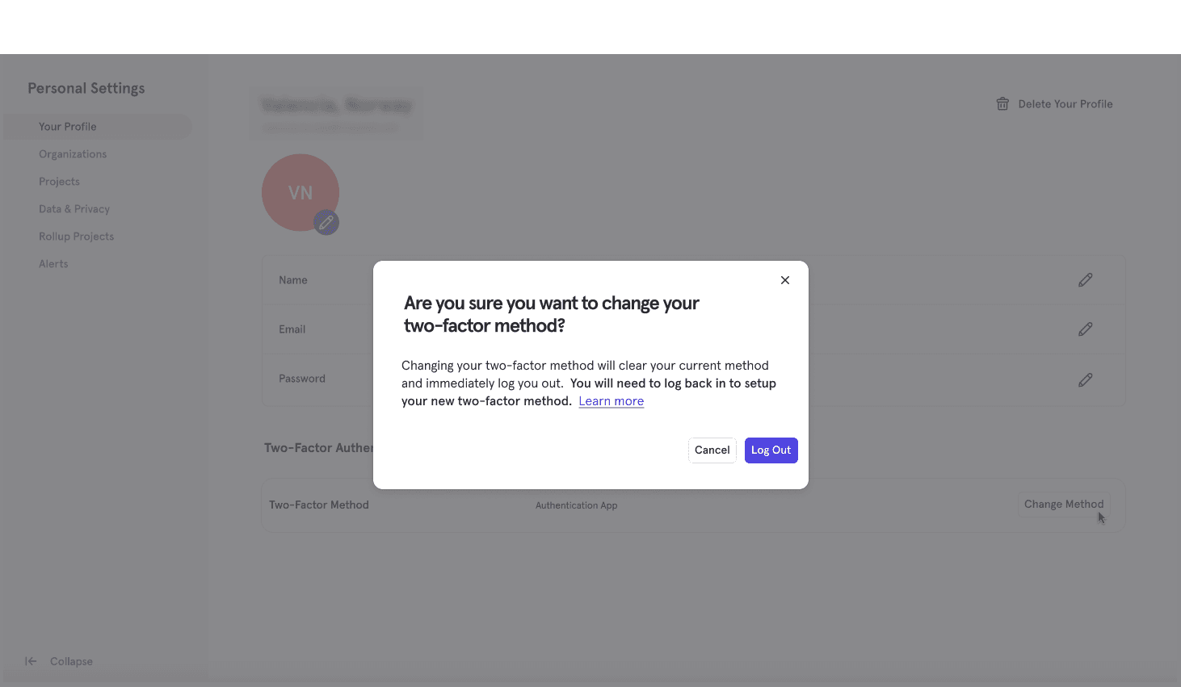
Task: Open the Learn more link
Action: tap(611, 400)
